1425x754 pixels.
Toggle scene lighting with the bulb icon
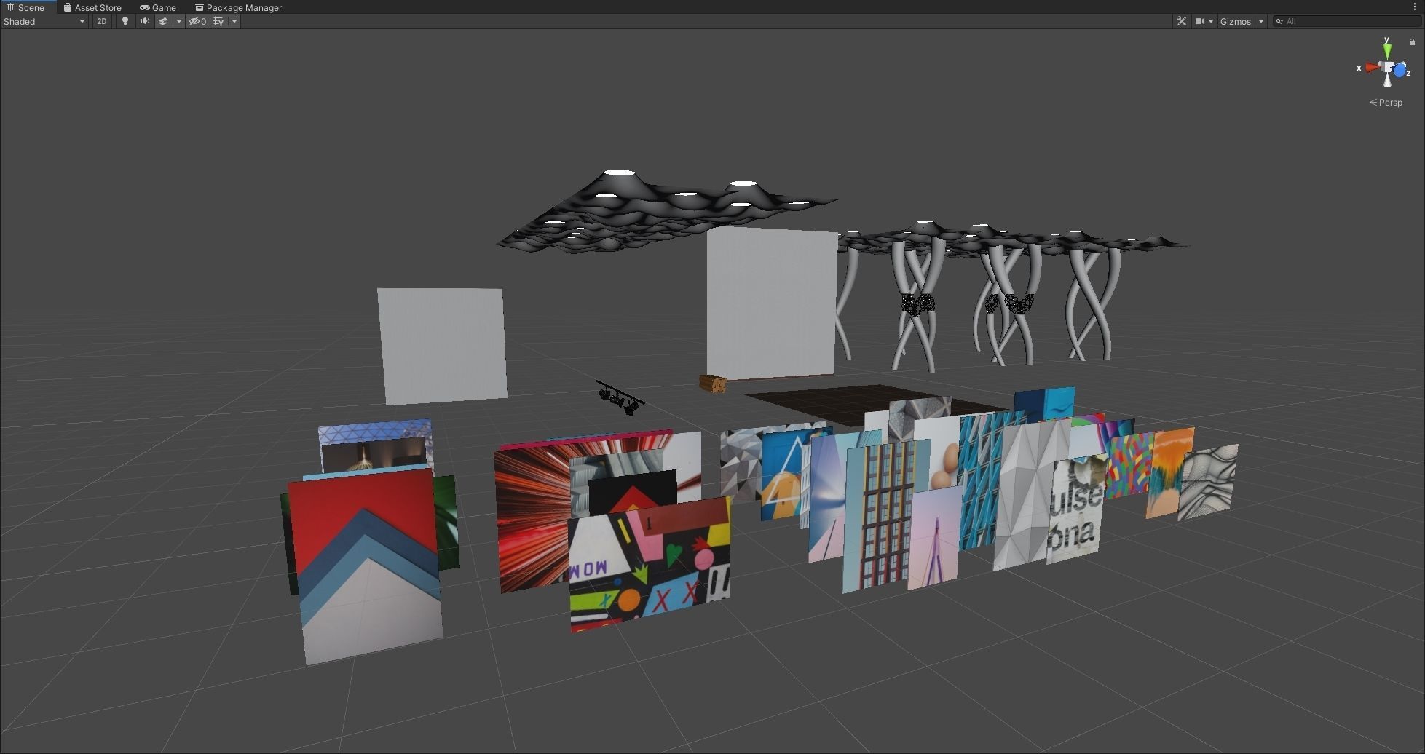click(x=125, y=21)
